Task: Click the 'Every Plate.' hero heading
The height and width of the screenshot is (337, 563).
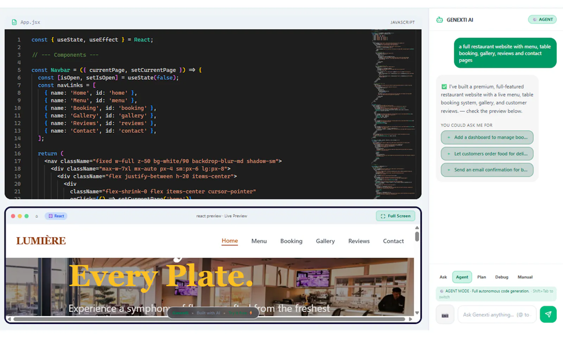Action: (x=161, y=277)
